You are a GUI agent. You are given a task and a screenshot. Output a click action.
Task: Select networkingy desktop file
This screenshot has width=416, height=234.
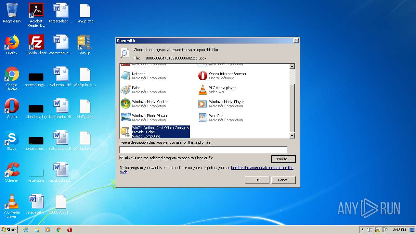coord(36,79)
